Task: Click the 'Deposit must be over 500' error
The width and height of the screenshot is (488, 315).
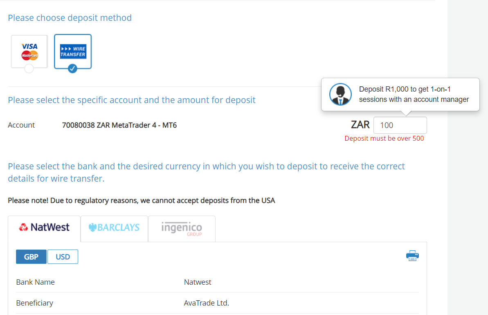Action: [384, 138]
